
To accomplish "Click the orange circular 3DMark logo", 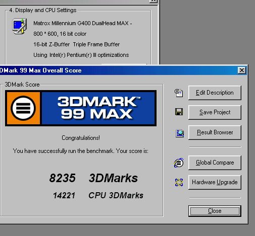I will pyautogui.click(x=23, y=108).
